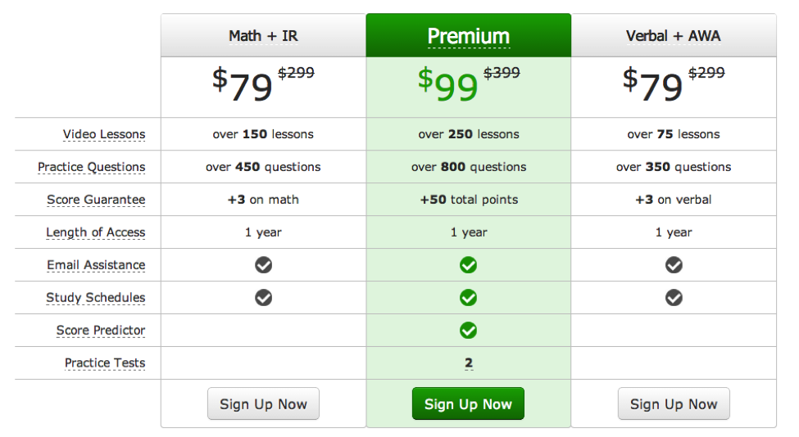Screen dimensions: 799x437
Task: Open the Length of Access link
Action: pos(96,232)
